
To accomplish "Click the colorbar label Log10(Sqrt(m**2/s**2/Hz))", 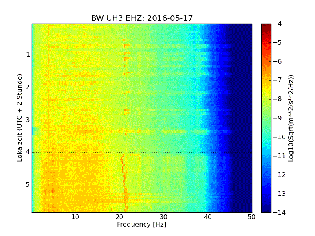I will click(x=291, y=118).
